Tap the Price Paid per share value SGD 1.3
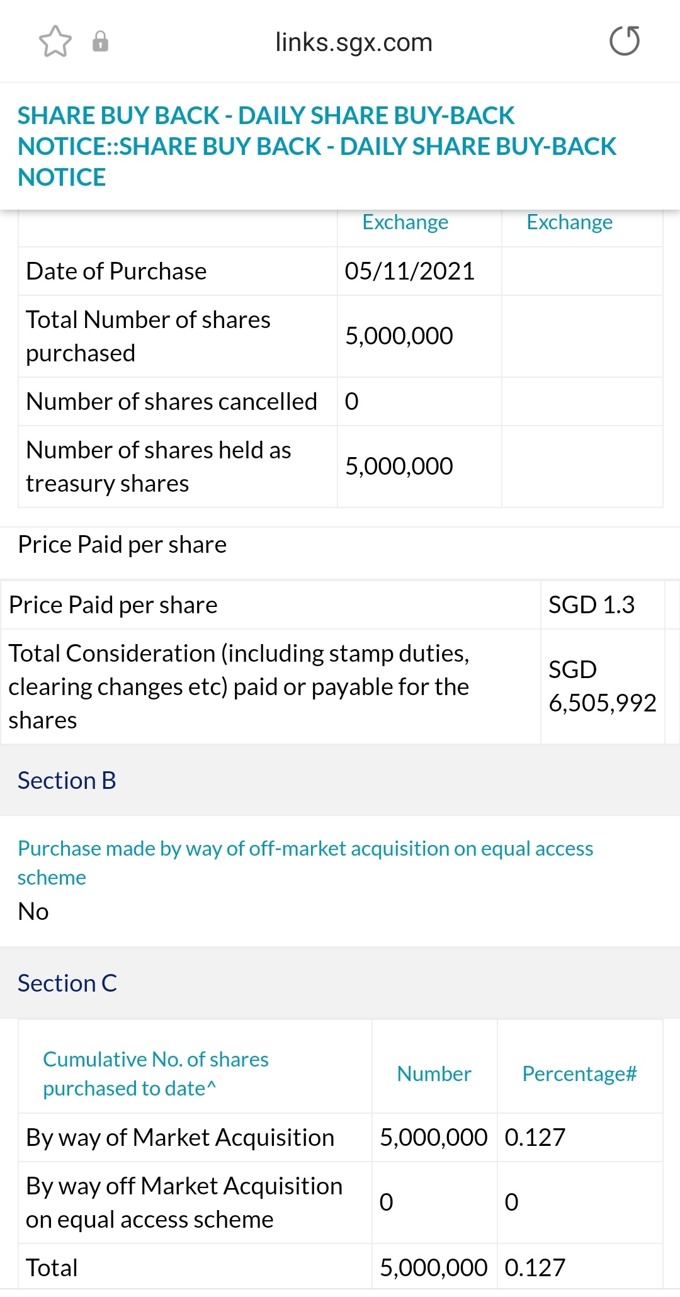680x1297 pixels. coord(591,605)
